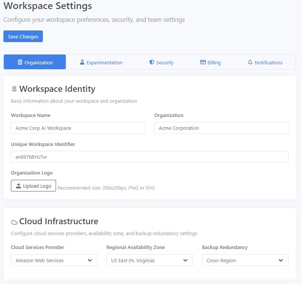Viewport: 302px width, 284px height.
Task: Click the building icon beside Workspace Identity heading
Action: point(14,89)
